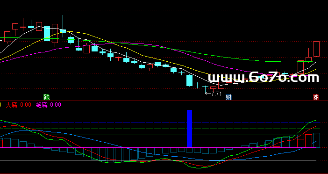Click the blue 财 marker icon

click(x=228, y=97)
